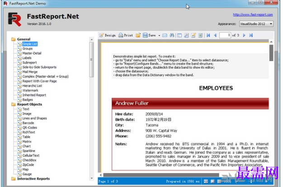Click the Barcode item icon
Viewport: 287px width, 187px height.
pos(19,123)
